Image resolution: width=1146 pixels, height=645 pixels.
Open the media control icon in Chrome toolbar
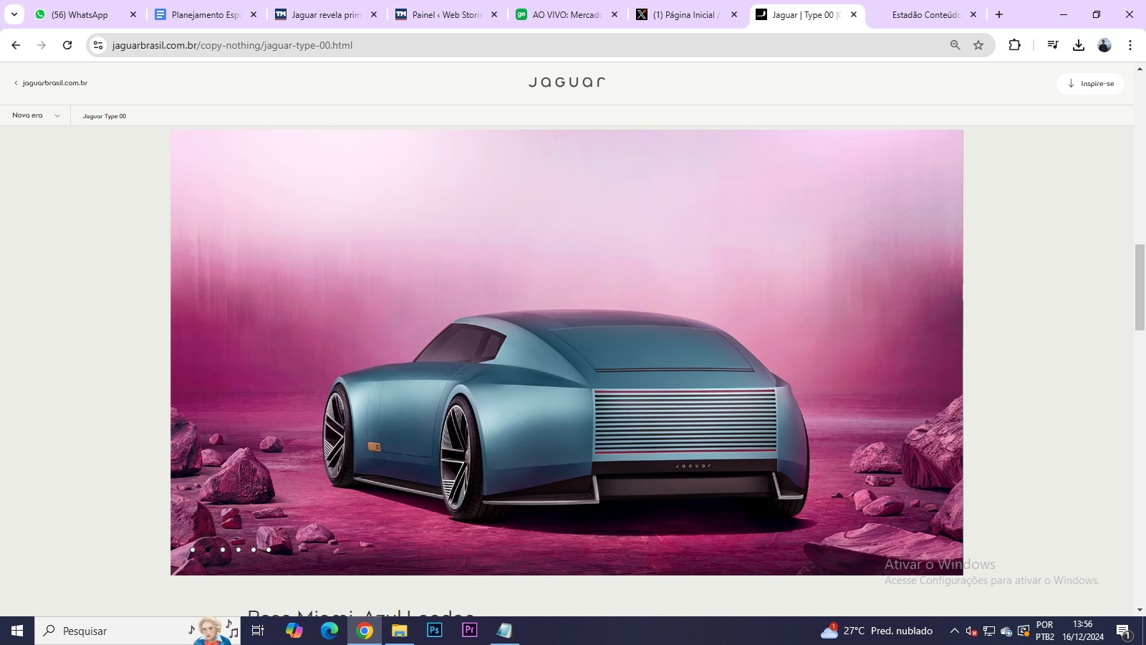(1052, 45)
